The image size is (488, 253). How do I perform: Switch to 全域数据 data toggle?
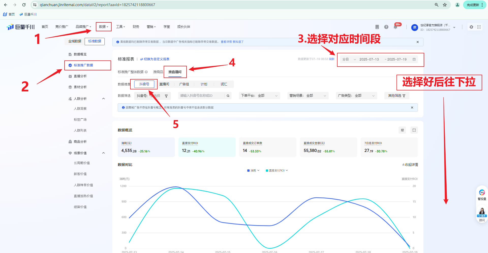click(x=74, y=41)
